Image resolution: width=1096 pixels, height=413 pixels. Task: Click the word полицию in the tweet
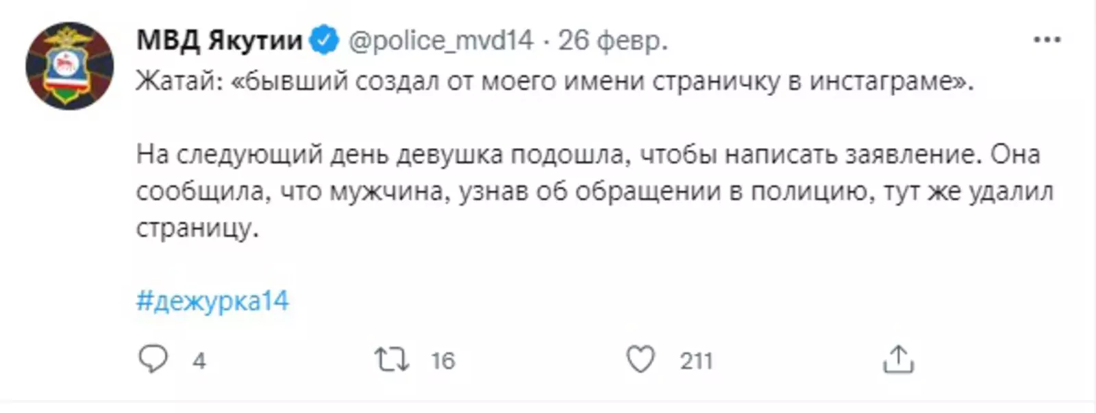pyautogui.click(x=811, y=191)
